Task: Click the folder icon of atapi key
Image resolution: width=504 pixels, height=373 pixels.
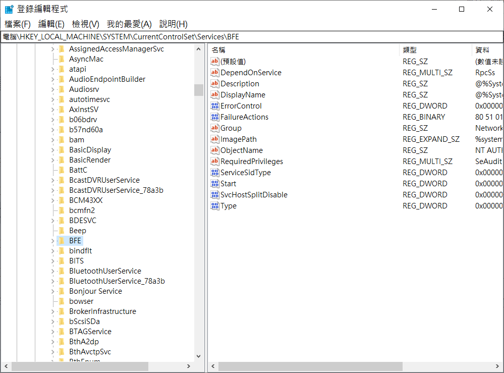Action: [62, 69]
